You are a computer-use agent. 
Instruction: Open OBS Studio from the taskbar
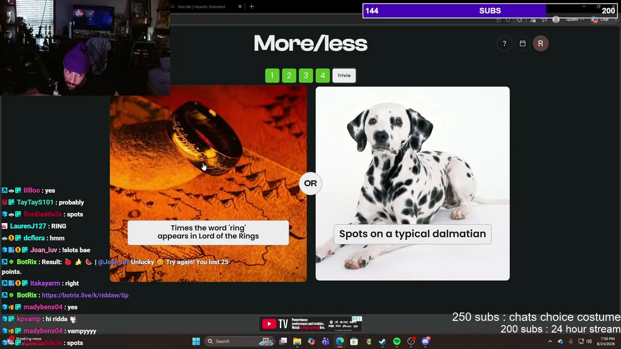click(x=411, y=341)
